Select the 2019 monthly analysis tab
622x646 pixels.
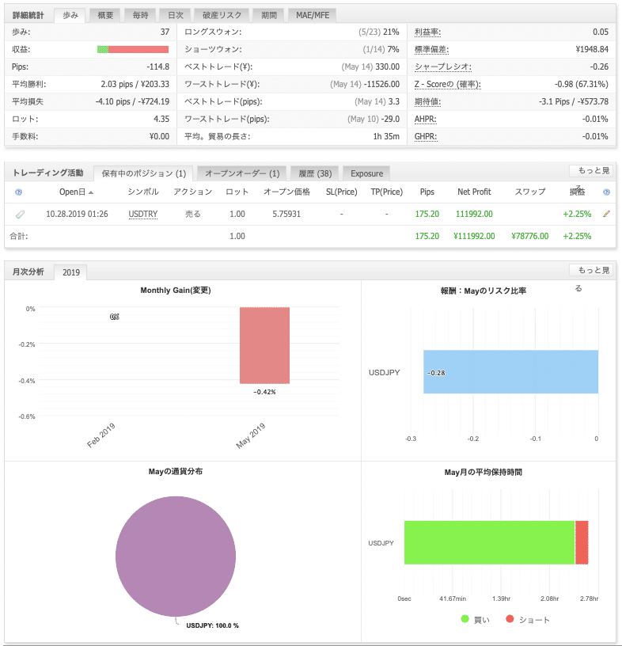tap(71, 272)
